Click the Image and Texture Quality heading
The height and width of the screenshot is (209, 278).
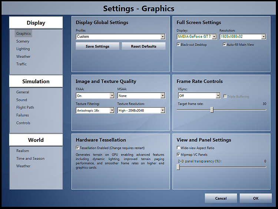coord(106,82)
